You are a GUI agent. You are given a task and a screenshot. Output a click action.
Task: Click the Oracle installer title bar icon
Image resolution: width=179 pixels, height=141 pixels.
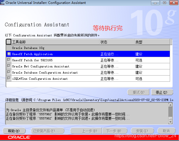coord(2,3)
